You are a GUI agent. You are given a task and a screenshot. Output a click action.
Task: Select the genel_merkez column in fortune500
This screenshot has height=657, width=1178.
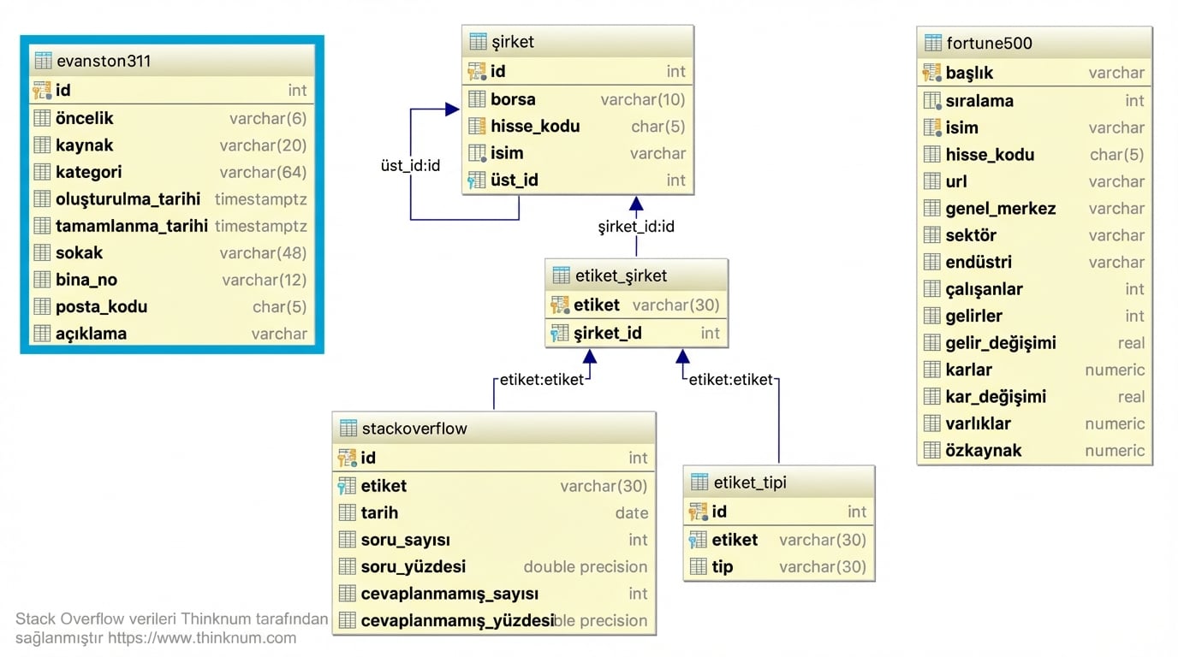(x=1034, y=209)
